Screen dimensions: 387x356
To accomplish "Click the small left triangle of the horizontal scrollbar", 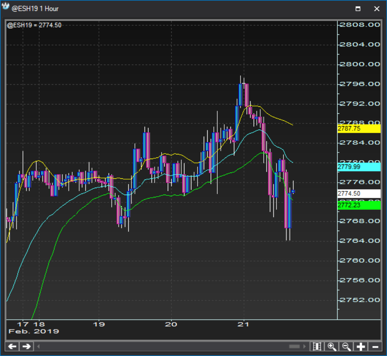I will click(x=38, y=347).
